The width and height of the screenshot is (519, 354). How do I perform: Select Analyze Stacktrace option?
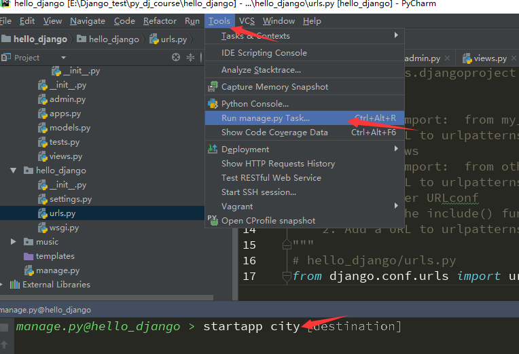(304, 70)
